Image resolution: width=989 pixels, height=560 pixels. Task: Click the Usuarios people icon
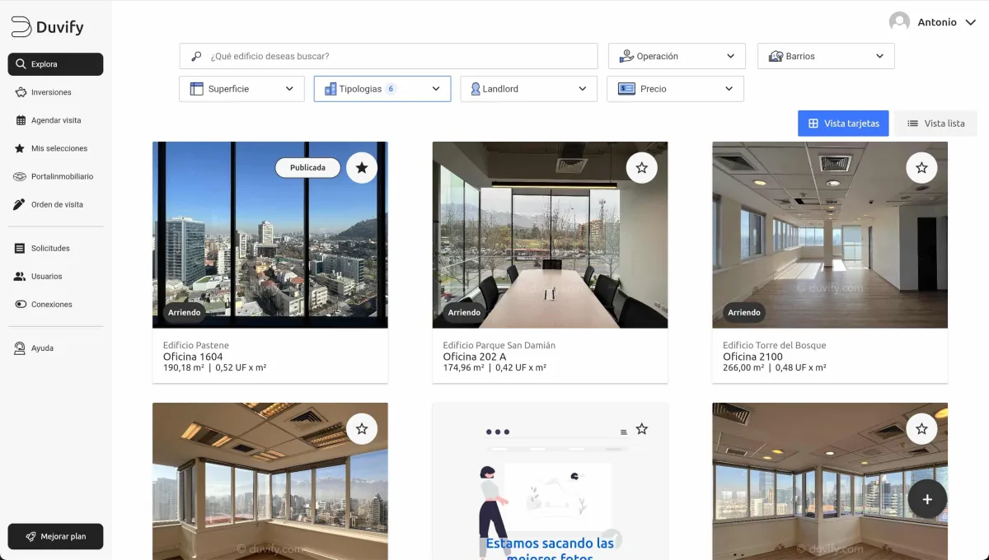pyautogui.click(x=20, y=276)
